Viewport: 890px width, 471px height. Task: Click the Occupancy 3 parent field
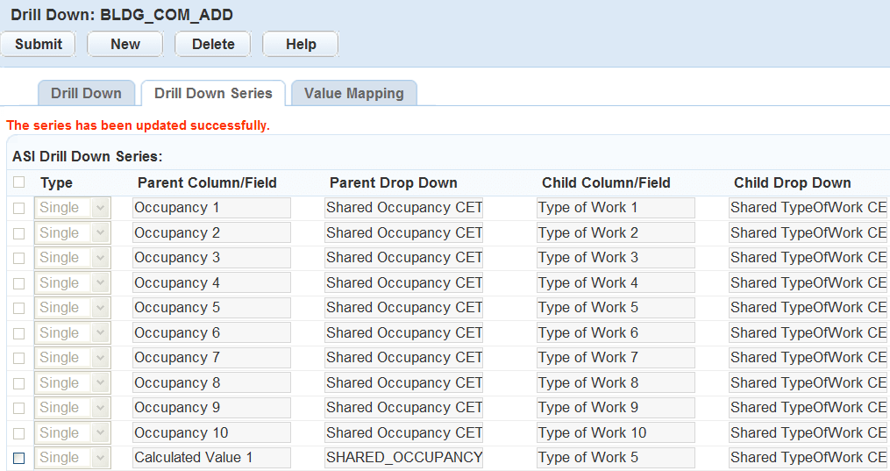(x=211, y=258)
